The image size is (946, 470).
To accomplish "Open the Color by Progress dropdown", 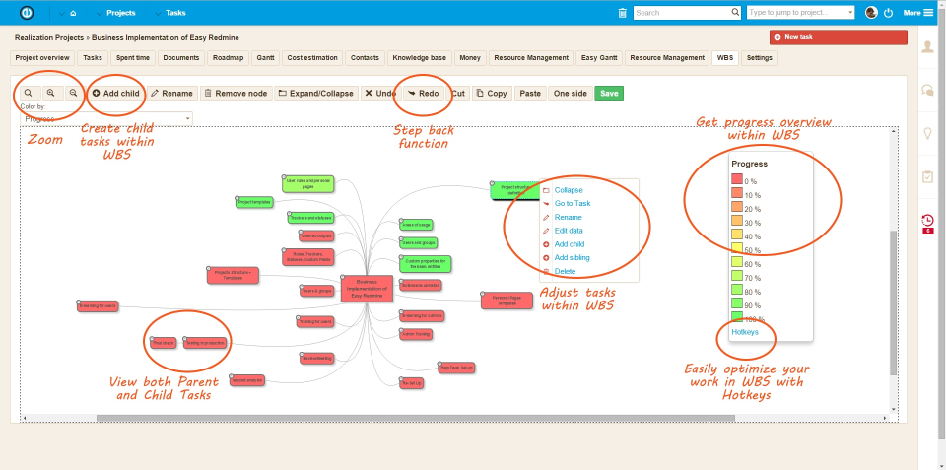I will coord(106,119).
